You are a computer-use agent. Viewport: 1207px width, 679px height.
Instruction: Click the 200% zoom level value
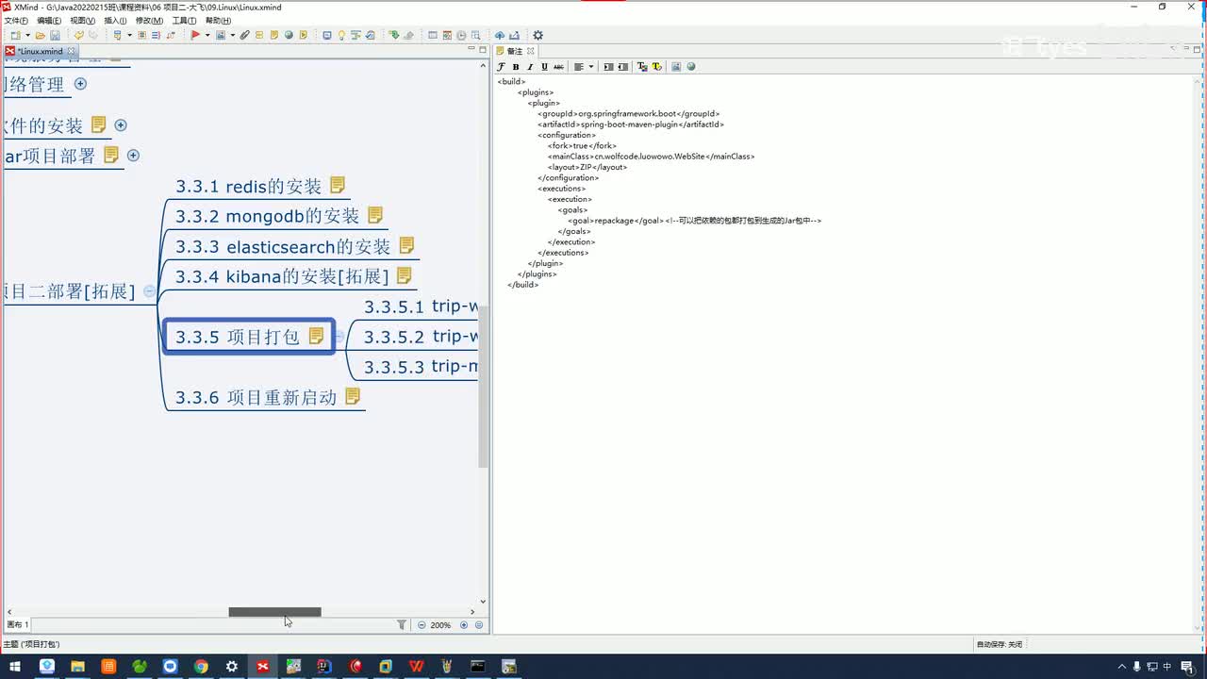click(440, 625)
